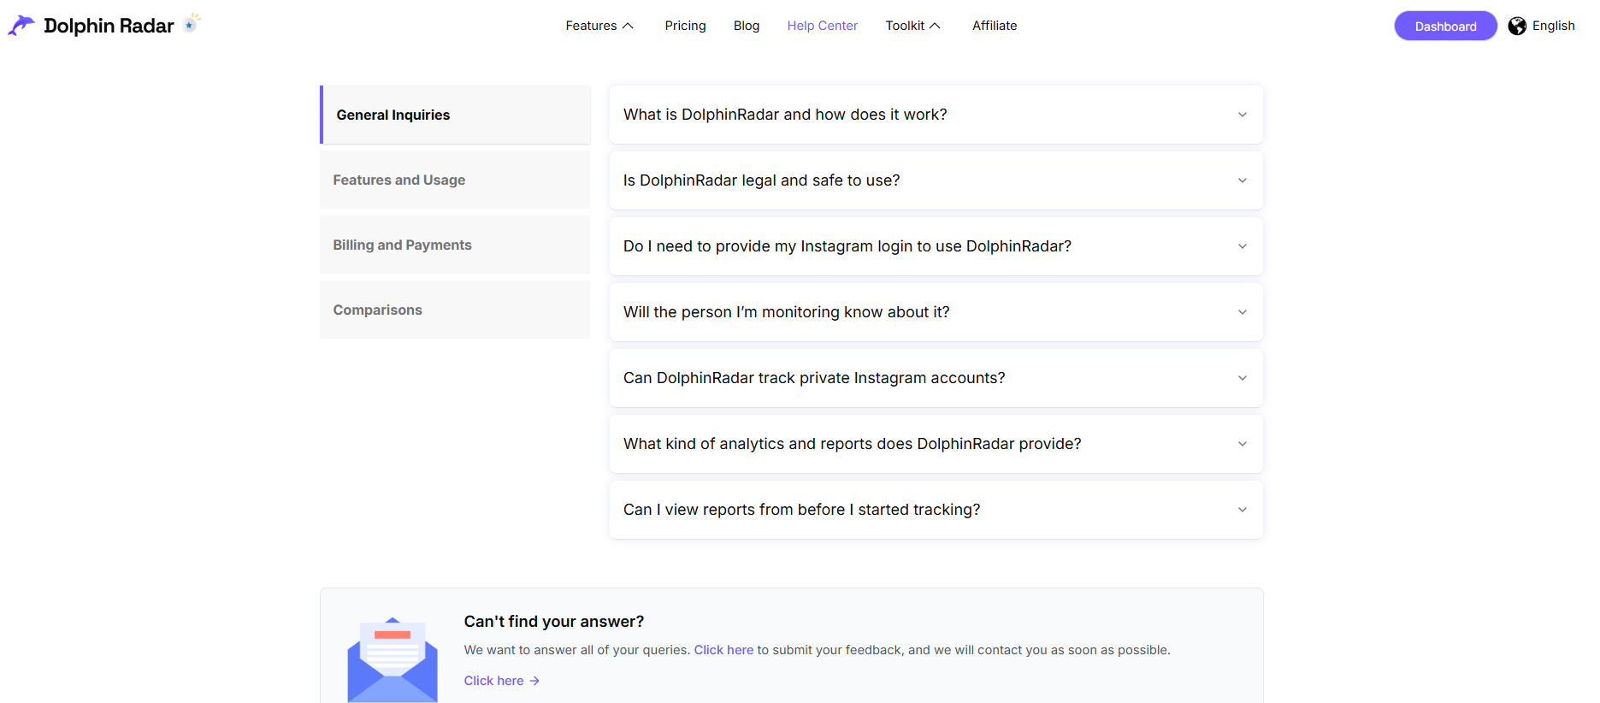The width and height of the screenshot is (1600, 703).
Task: Open the Toolkit dropdown in navigation
Action: (x=912, y=26)
